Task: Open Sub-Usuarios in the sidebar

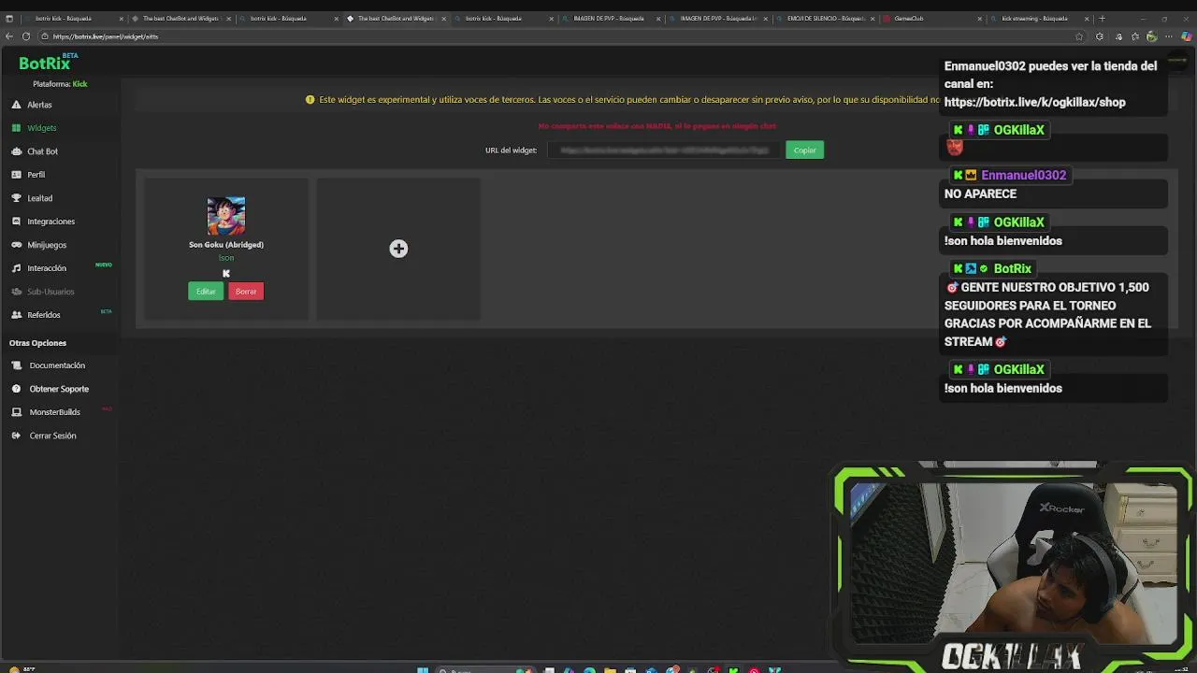Action: [x=50, y=292]
